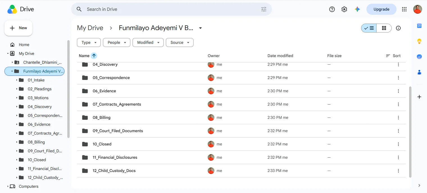Open Google Tasks side panel icon

(x=419, y=57)
